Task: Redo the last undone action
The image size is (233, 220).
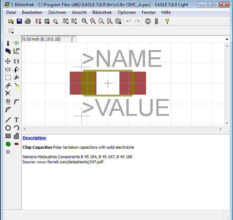Action: point(137,21)
